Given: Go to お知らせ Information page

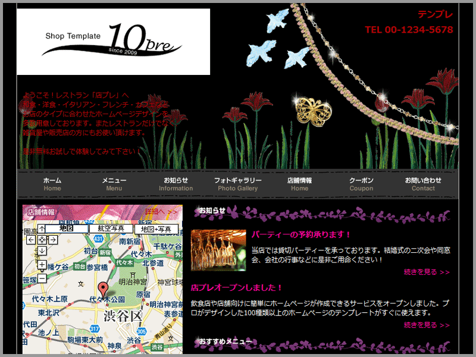Looking at the screenshot, I should click(176, 184).
